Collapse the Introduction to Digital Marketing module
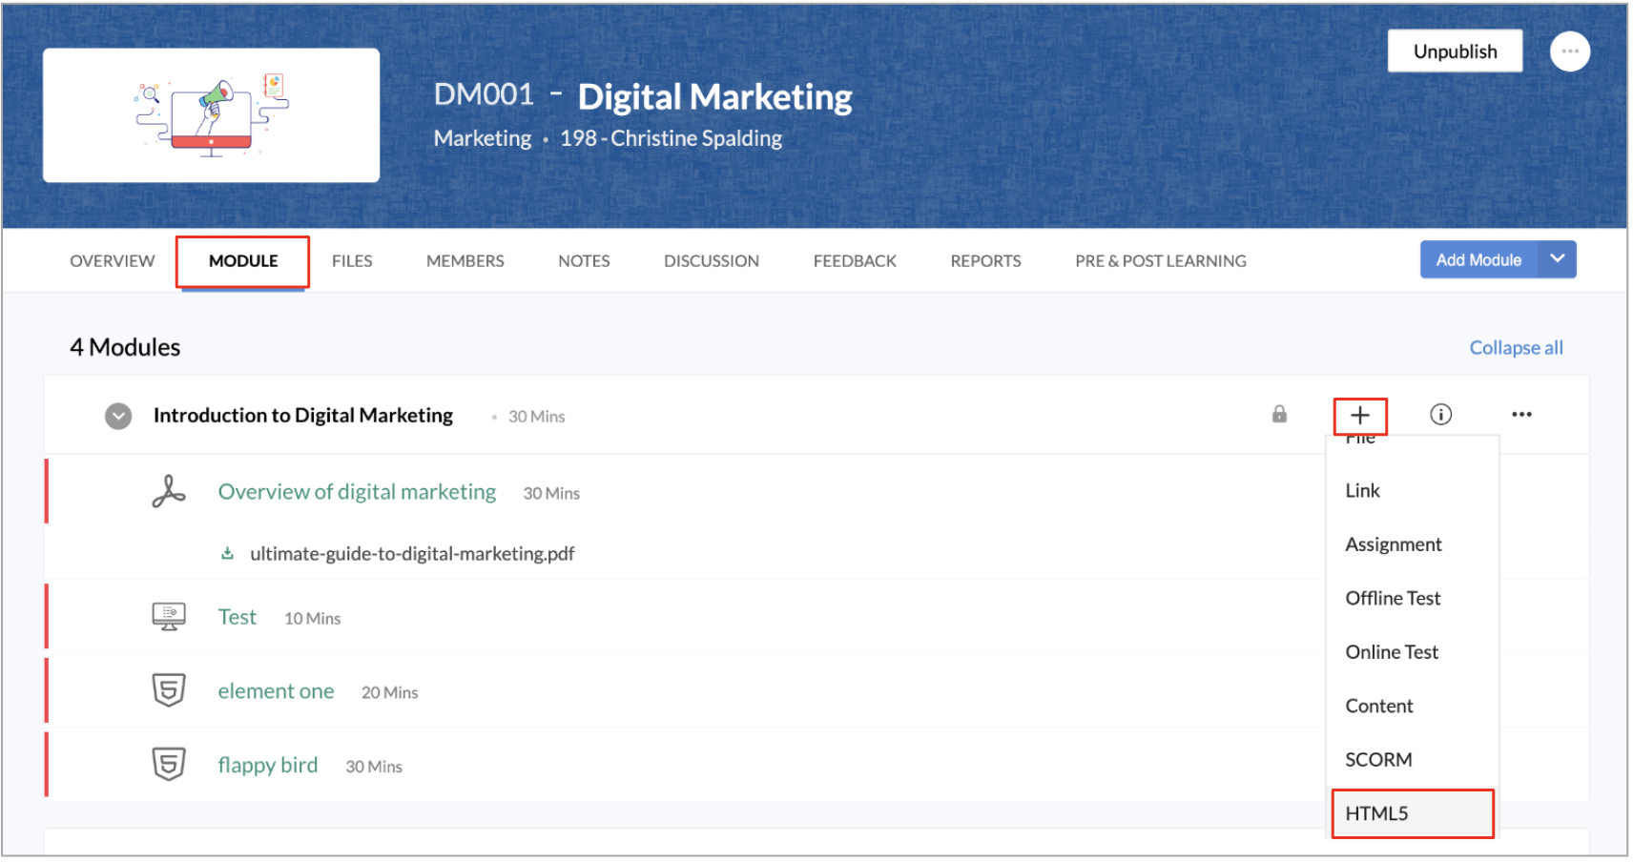Image resolution: width=1633 pixels, height=862 pixels. click(118, 416)
